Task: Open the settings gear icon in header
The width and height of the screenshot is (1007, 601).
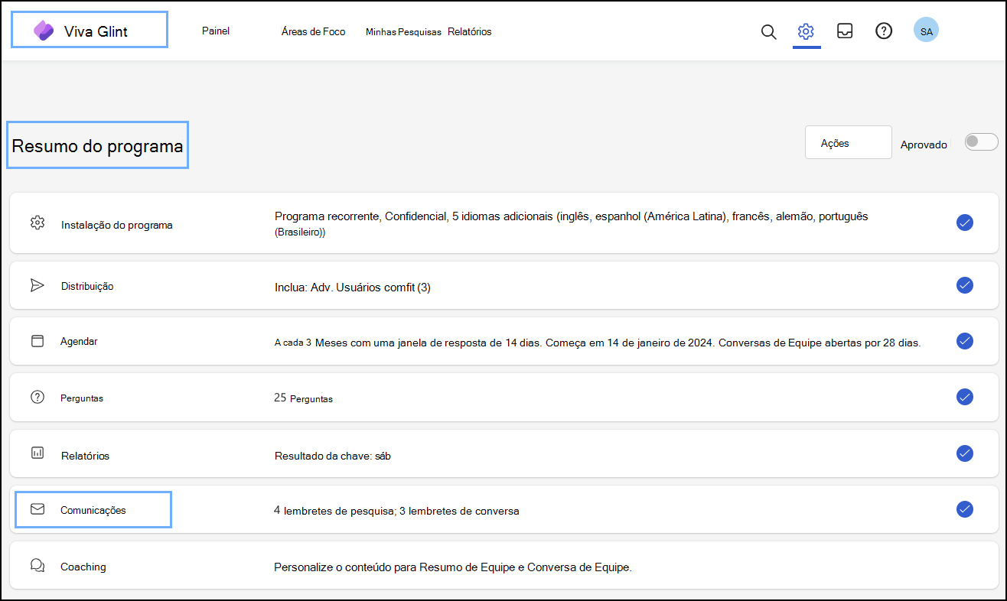Action: pos(806,31)
